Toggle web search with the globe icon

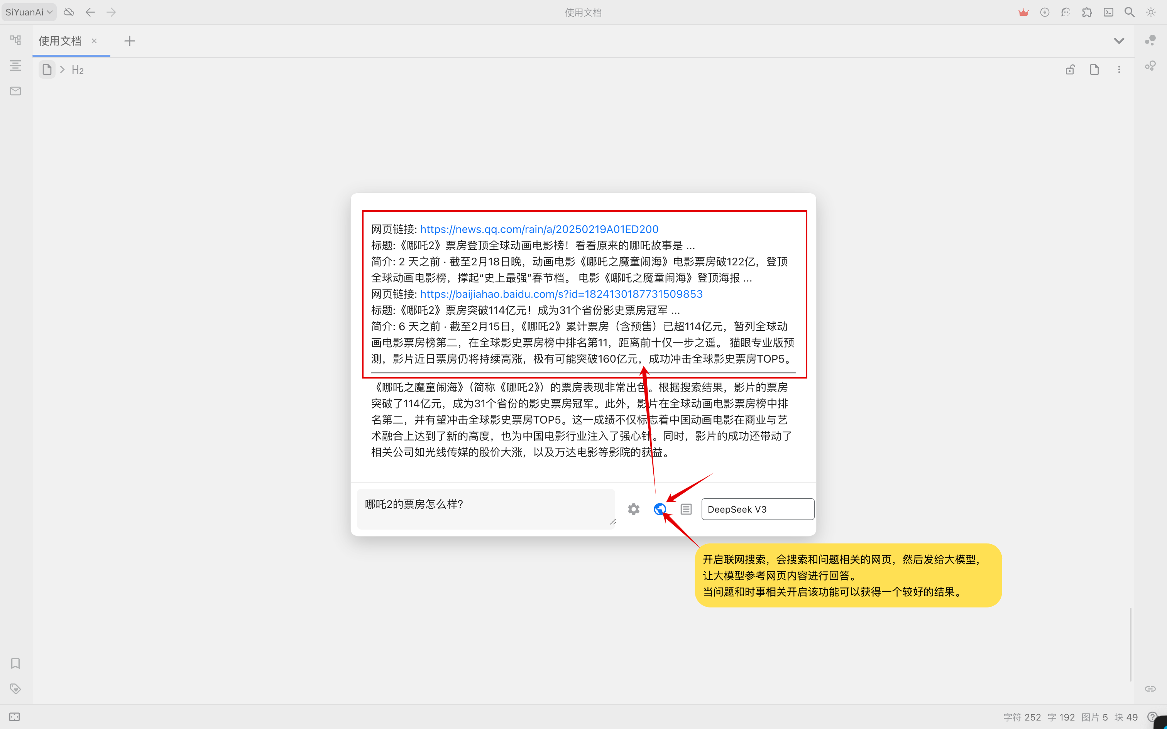(x=660, y=509)
